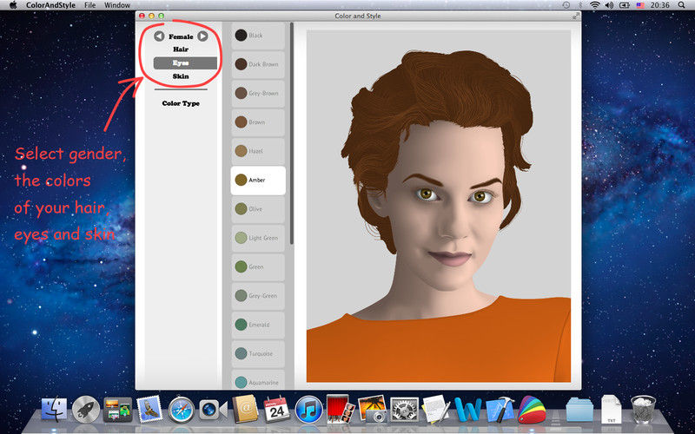
Task: Choose the Black eye color swatch
Action: (x=258, y=36)
